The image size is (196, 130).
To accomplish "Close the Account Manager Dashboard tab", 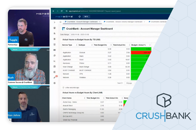I will point(100,22).
